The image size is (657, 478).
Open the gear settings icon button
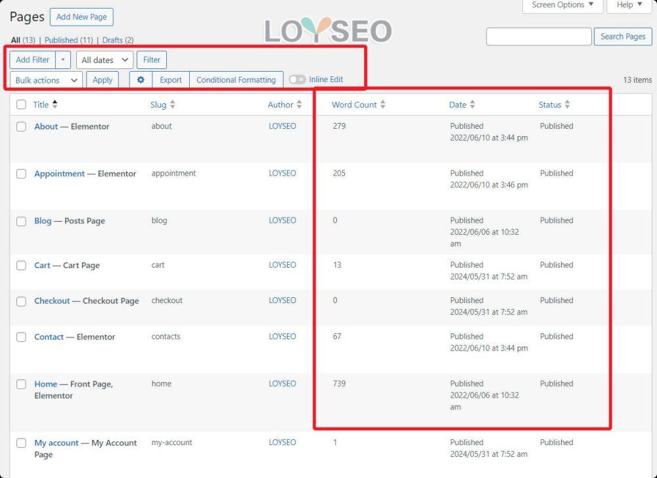coord(141,80)
